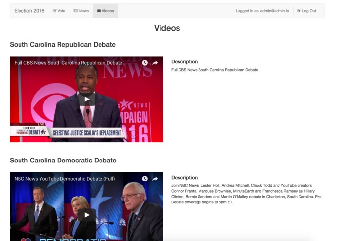
Task: Click Share arrow on Democratic Debate video
Action: [155, 179]
